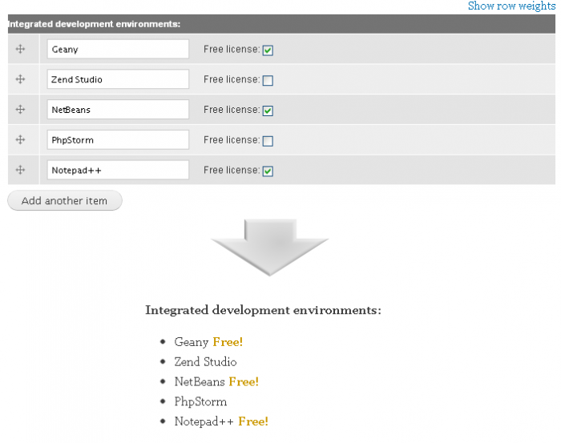561x443 pixels.
Task: Focus the Notepad++ text field
Action: (118, 170)
